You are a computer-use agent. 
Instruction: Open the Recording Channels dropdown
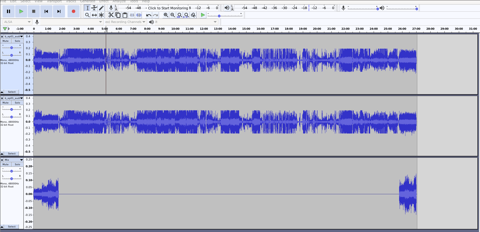[125, 22]
